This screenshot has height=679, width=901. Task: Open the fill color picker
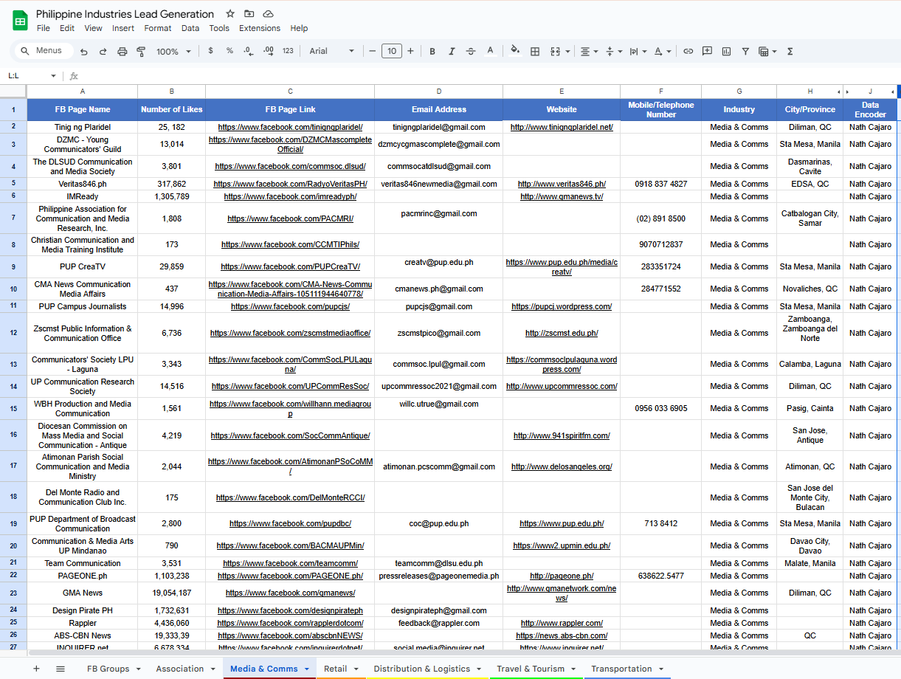pos(515,52)
